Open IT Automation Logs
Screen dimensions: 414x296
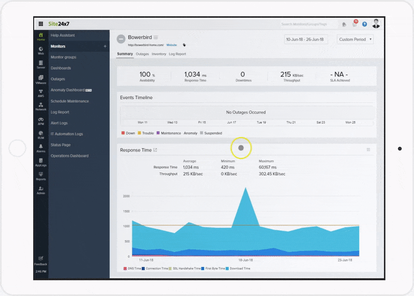[x=67, y=134]
